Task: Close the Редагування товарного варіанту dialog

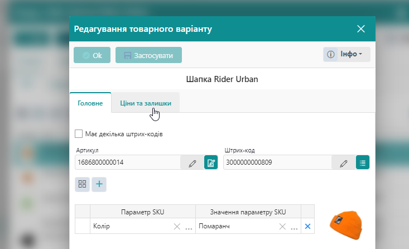Action: (361, 28)
